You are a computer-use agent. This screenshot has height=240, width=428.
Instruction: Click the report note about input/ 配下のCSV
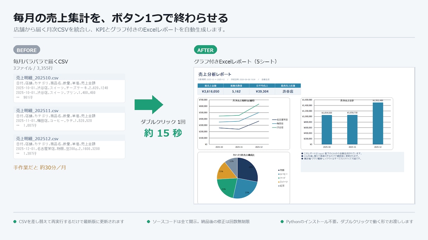(x=332, y=153)
